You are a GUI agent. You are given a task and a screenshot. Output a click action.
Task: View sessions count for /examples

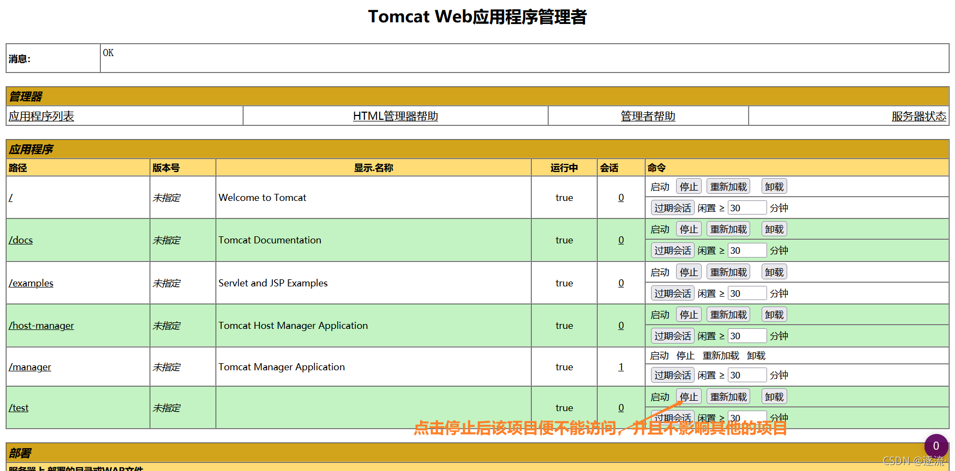pyautogui.click(x=621, y=283)
